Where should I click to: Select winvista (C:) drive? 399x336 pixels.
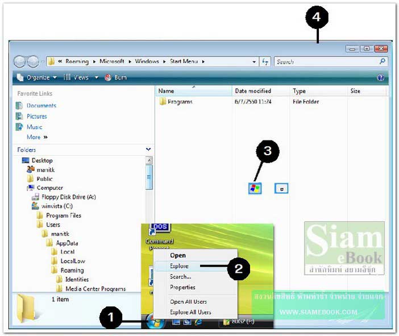click(x=57, y=206)
